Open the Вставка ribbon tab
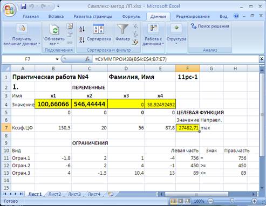This screenshot has height=206, width=266. 56,17
